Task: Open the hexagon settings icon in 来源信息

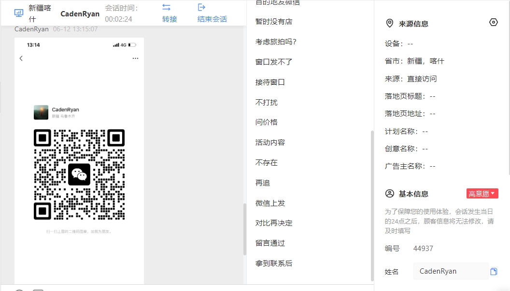Action: pyautogui.click(x=494, y=22)
